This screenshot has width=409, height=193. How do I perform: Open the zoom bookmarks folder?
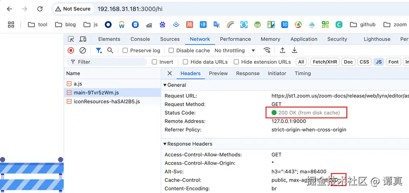pyautogui.click(x=395, y=25)
